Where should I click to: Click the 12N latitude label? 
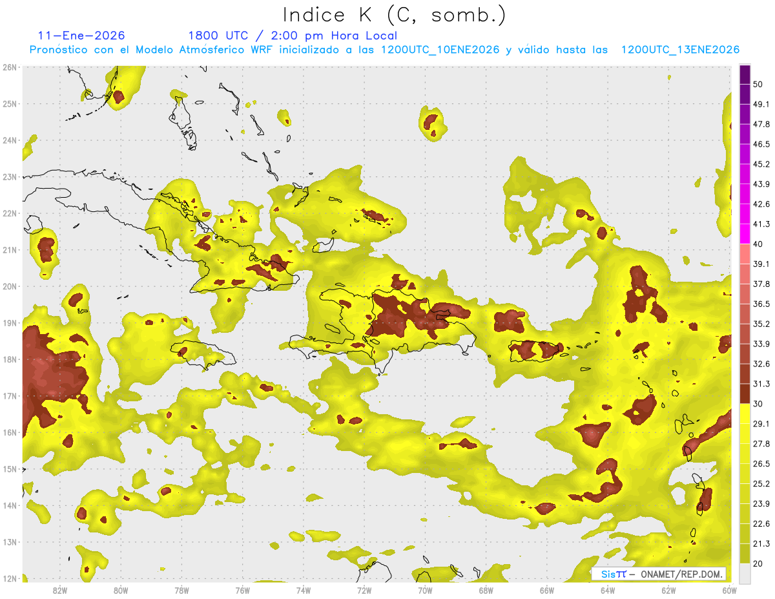[x=10, y=578]
